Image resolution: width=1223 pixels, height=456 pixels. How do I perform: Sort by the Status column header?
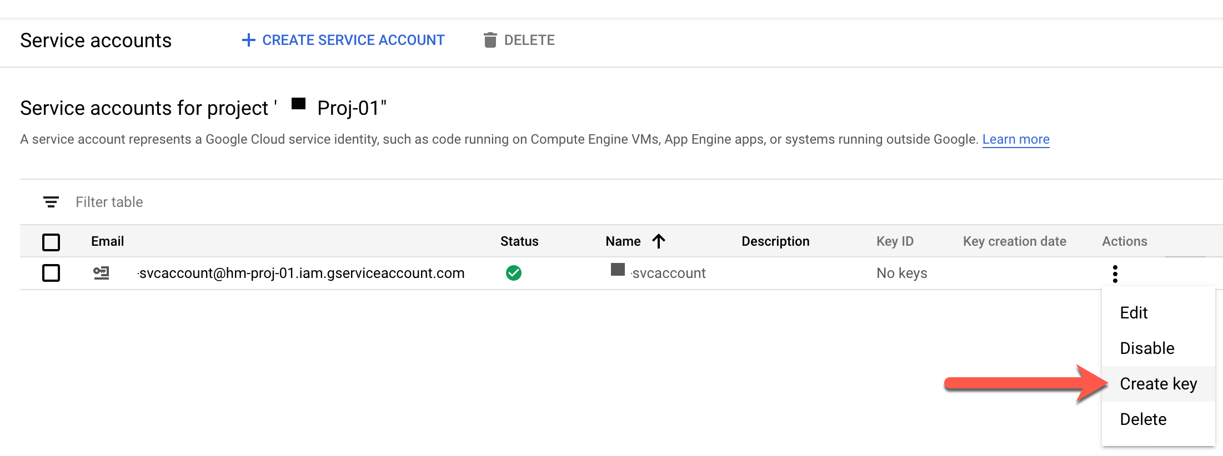tap(519, 241)
